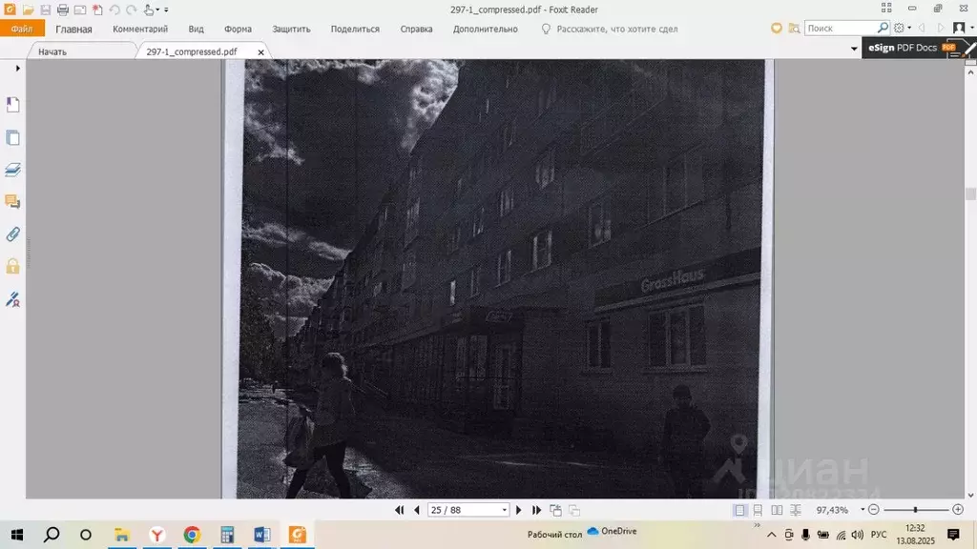Open the Layers panel icon
Image resolution: width=977 pixels, height=549 pixels.
tap(12, 170)
